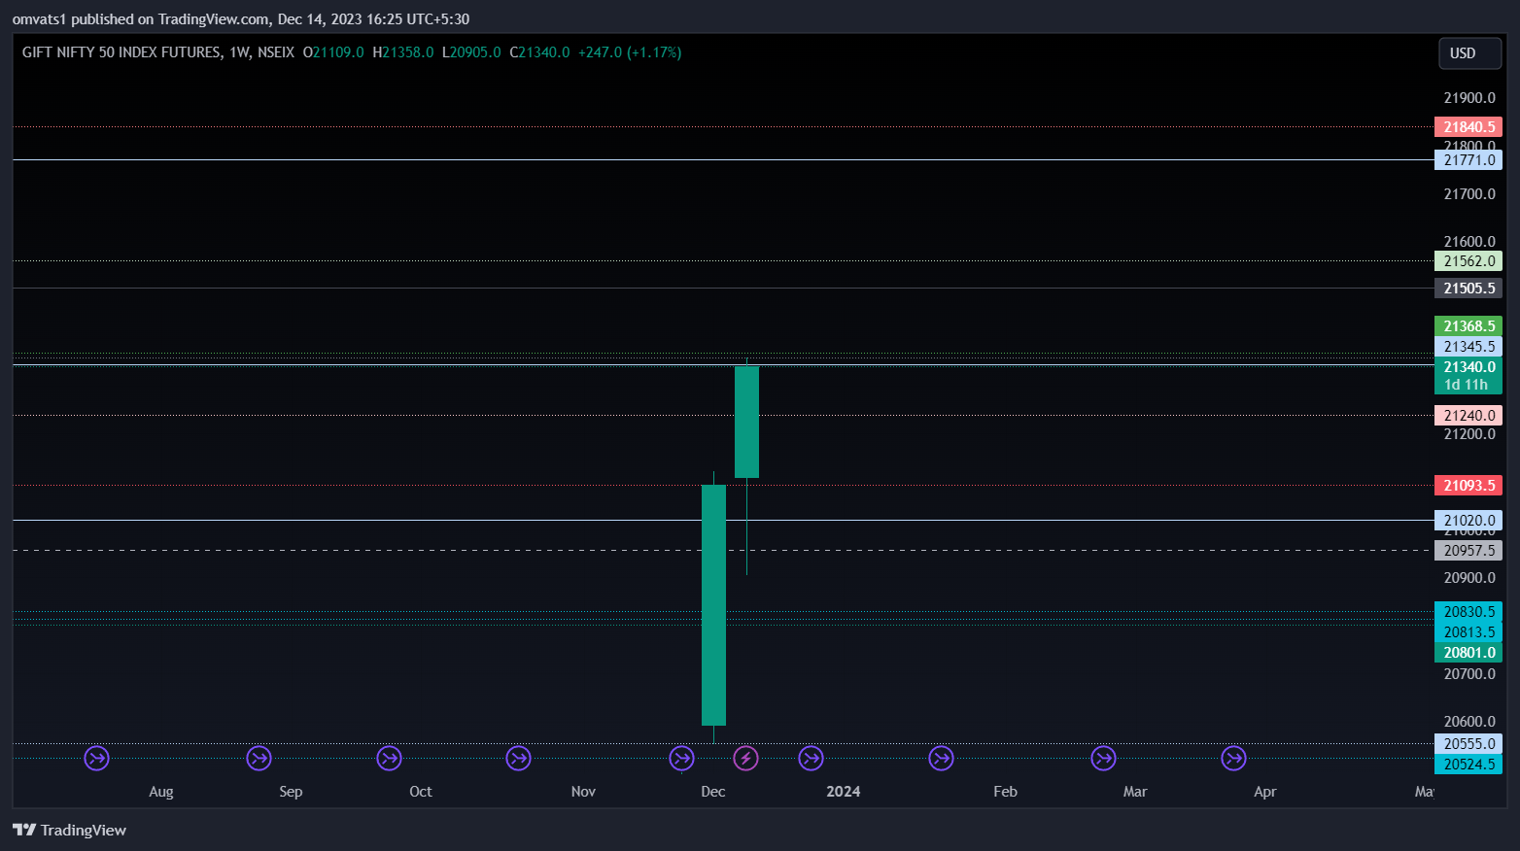The height and width of the screenshot is (851, 1520).
Task: Select the 21771.0 price label
Action: [x=1468, y=160]
